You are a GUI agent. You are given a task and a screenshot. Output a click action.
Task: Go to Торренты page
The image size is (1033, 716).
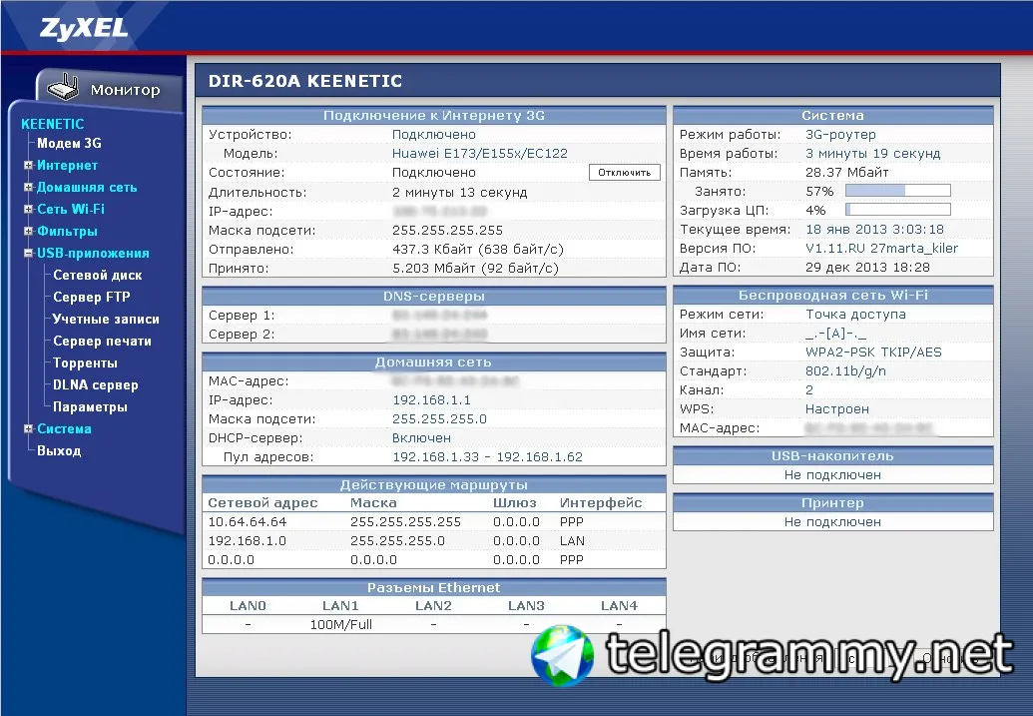pos(85,362)
